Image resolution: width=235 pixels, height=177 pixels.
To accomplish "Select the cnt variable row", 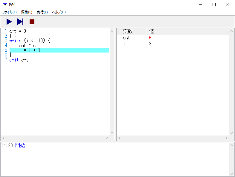I will click(173, 38).
